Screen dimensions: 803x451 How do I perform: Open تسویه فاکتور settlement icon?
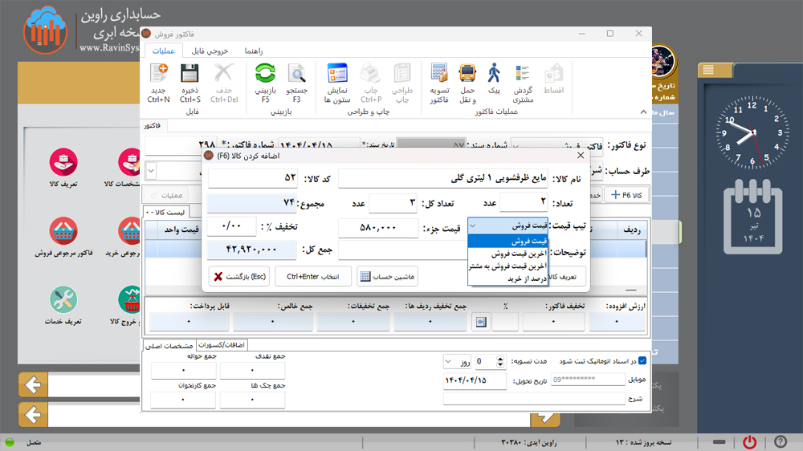(x=438, y=75)
